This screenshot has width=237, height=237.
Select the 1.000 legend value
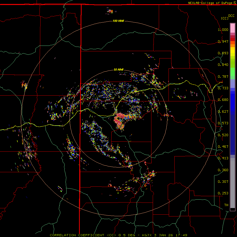click(x=223, y=29)
